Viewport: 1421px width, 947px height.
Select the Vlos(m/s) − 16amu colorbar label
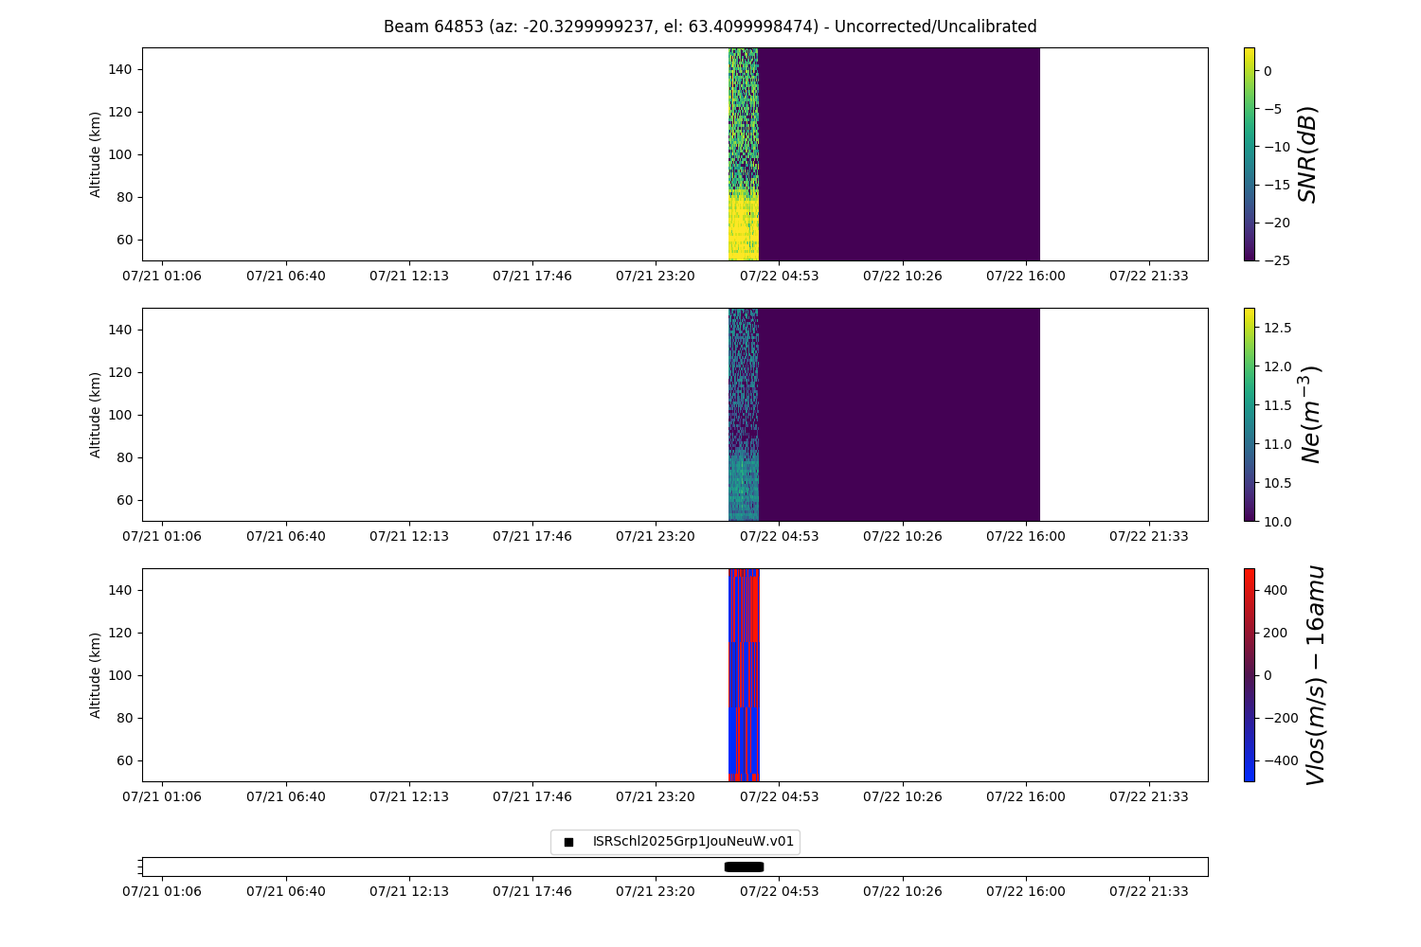tap(1314, 674)
